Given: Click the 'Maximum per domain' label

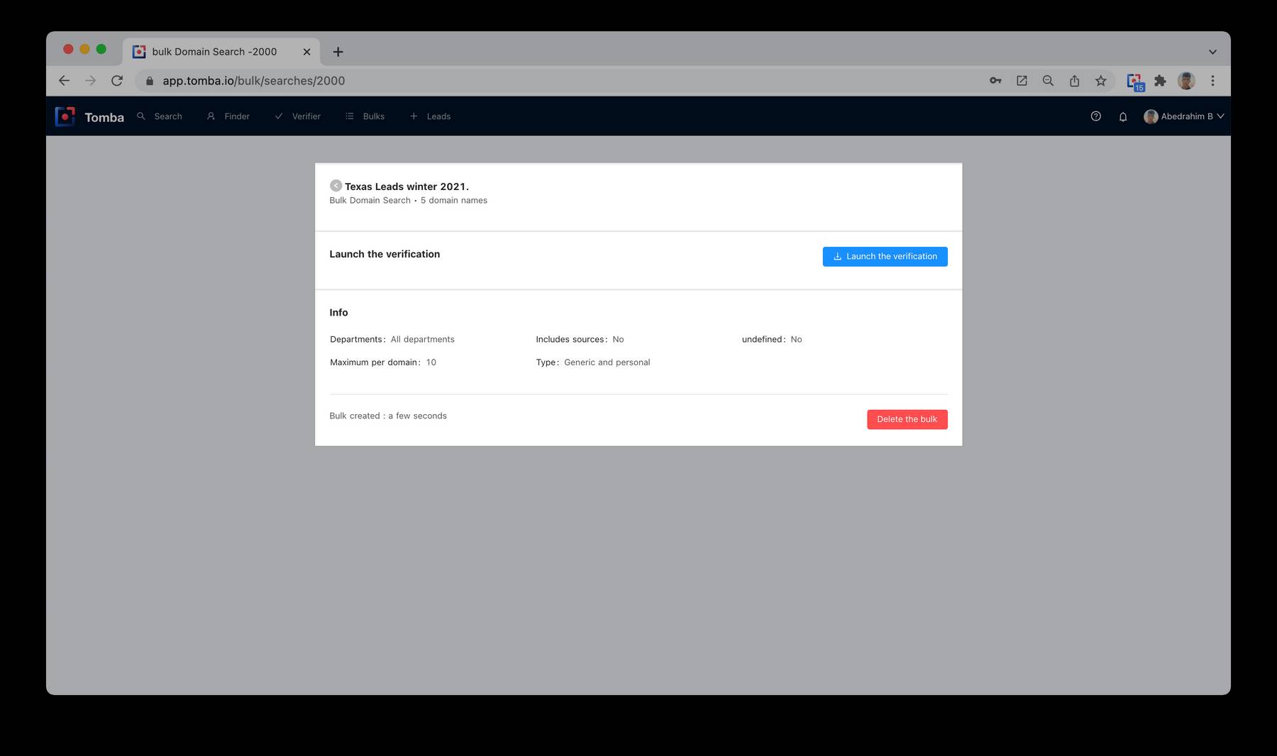Looking at the screenshot, I should [x=374, y=362].
